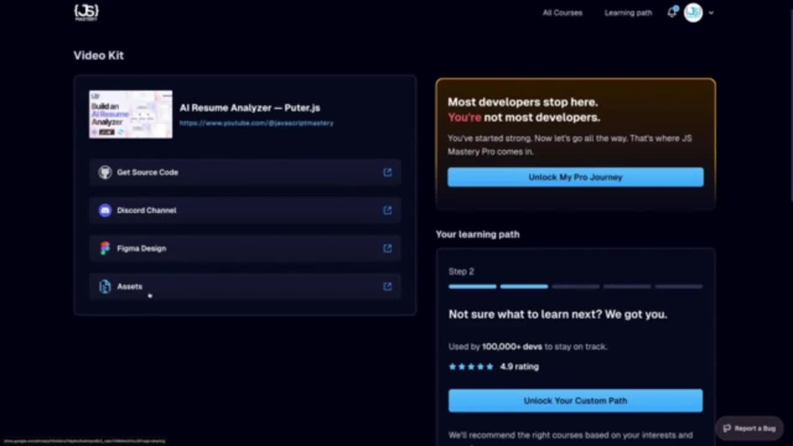Viewport: 793px width, 446px height.
Task: Click the AI Resume Analyzer video thumbnail
Action: pos(131,114)
